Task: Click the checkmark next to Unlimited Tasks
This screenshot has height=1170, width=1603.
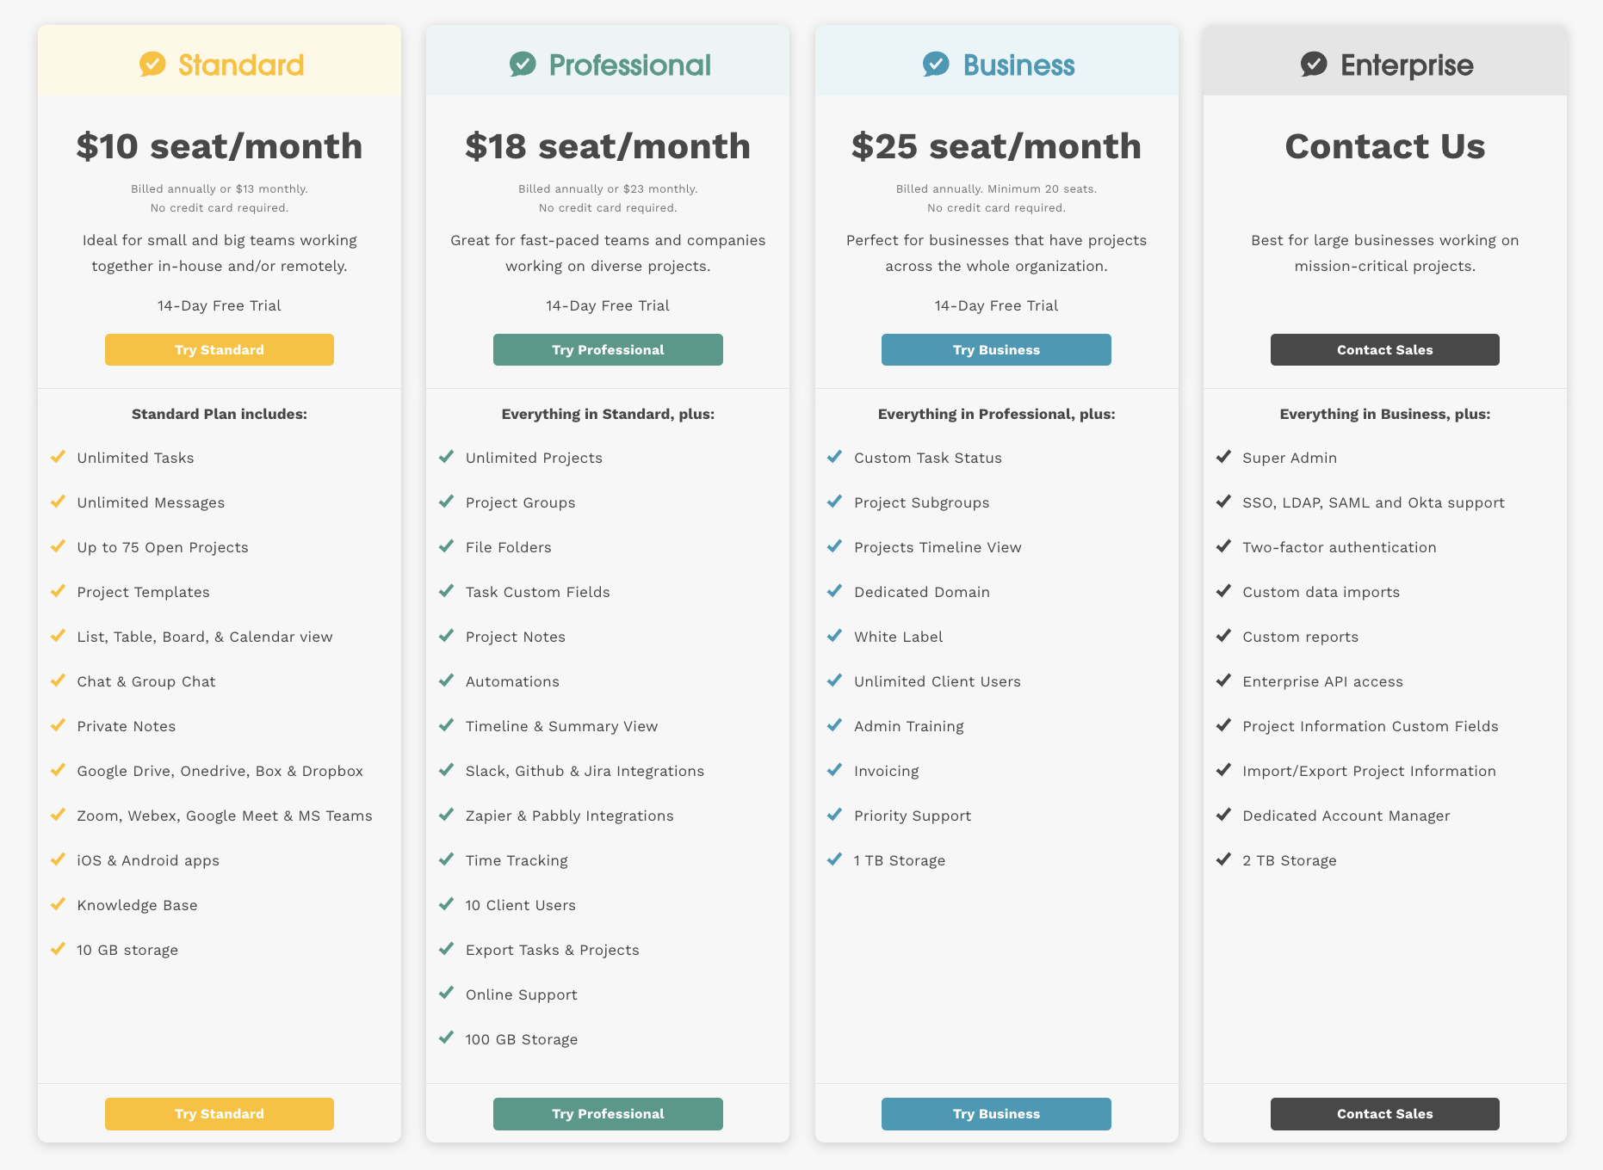Action: point(58,457)
